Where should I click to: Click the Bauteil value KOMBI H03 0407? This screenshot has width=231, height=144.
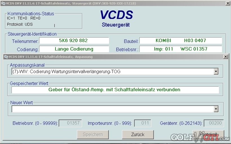pyautogui.click(x=181, y=40)
